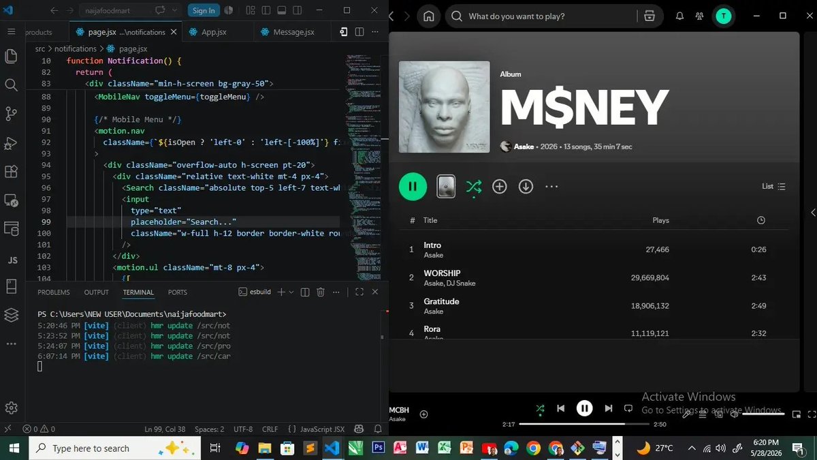Click the Sign In button in VS Code
This screenshot has height=460, width=817.
tap(203, 10)
